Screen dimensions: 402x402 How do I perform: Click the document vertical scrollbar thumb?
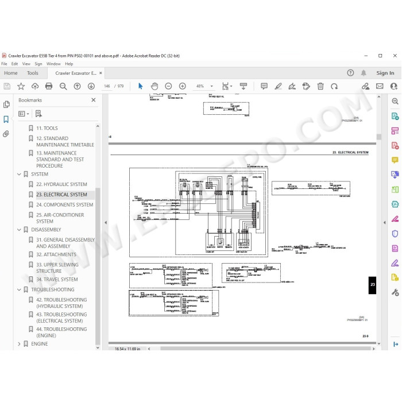(379, 137)
